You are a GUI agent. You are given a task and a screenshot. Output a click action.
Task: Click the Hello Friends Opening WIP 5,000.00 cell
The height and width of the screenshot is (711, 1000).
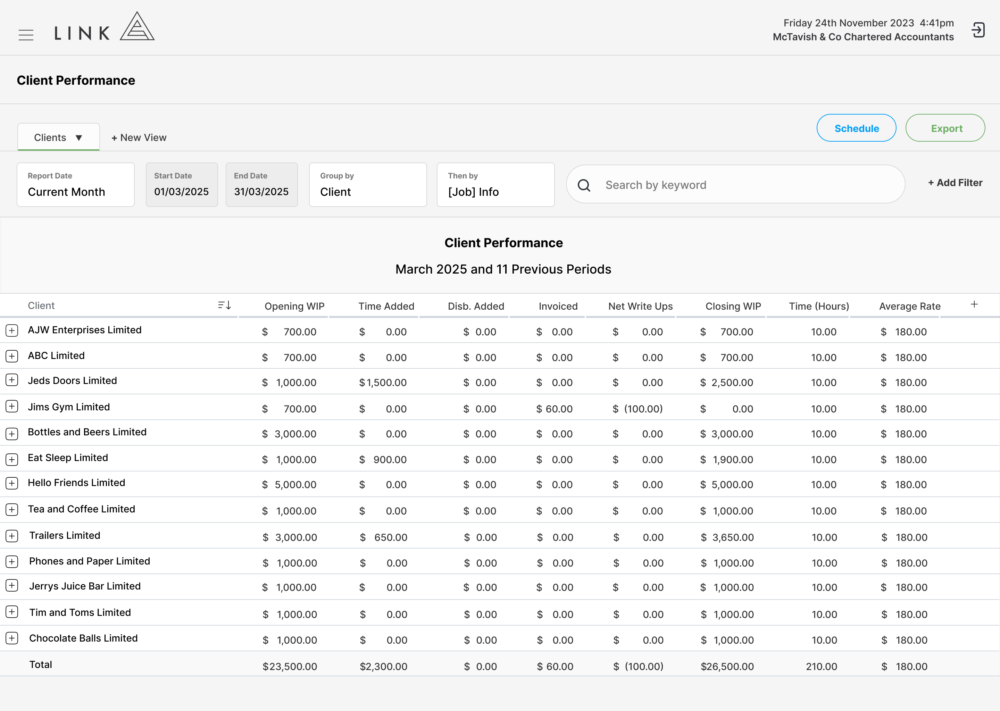(289, 485)
